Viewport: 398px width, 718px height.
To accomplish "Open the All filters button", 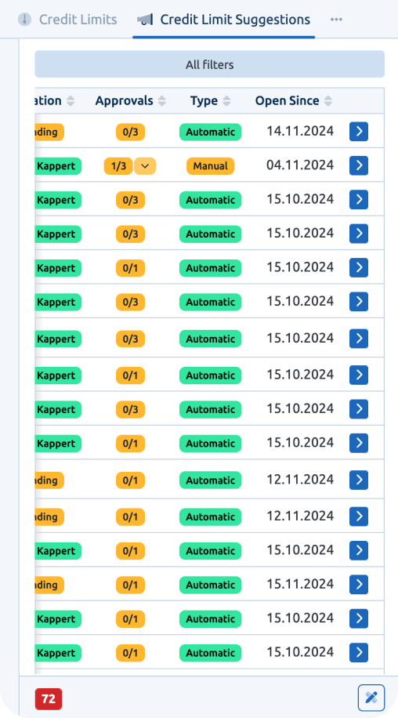I will coord(209,64).
